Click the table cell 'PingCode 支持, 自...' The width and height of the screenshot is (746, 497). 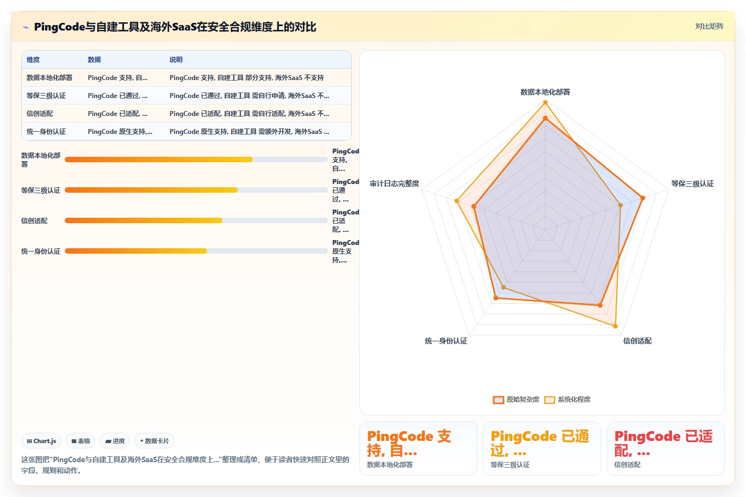click(117, 78)
